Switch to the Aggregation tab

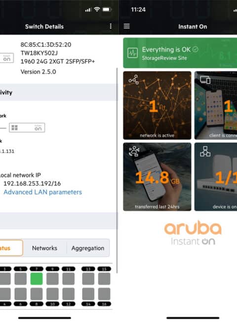(88, 248)
